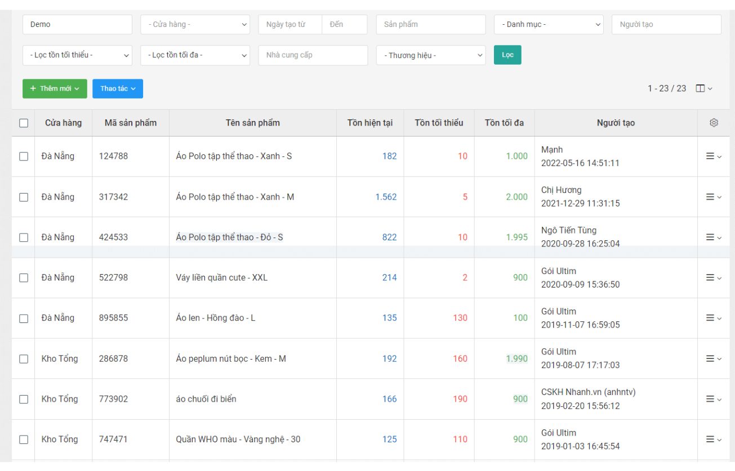Expand the Cửa hàng dropdown filter
Viewport: 735px width, 471px height.
click(x=195, y=25)
